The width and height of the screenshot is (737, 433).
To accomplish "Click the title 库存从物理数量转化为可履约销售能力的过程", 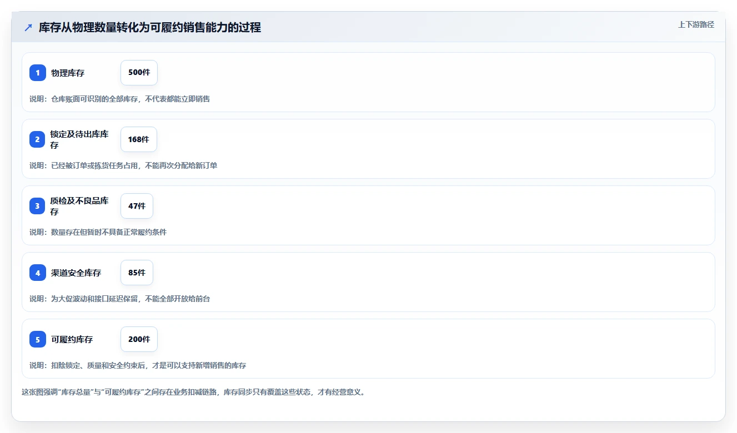I will [150, 27].
